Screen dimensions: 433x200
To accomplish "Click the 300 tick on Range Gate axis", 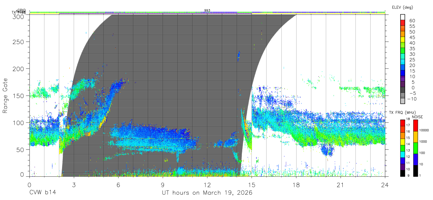I will pyautogui.click(x=19, y=16).
